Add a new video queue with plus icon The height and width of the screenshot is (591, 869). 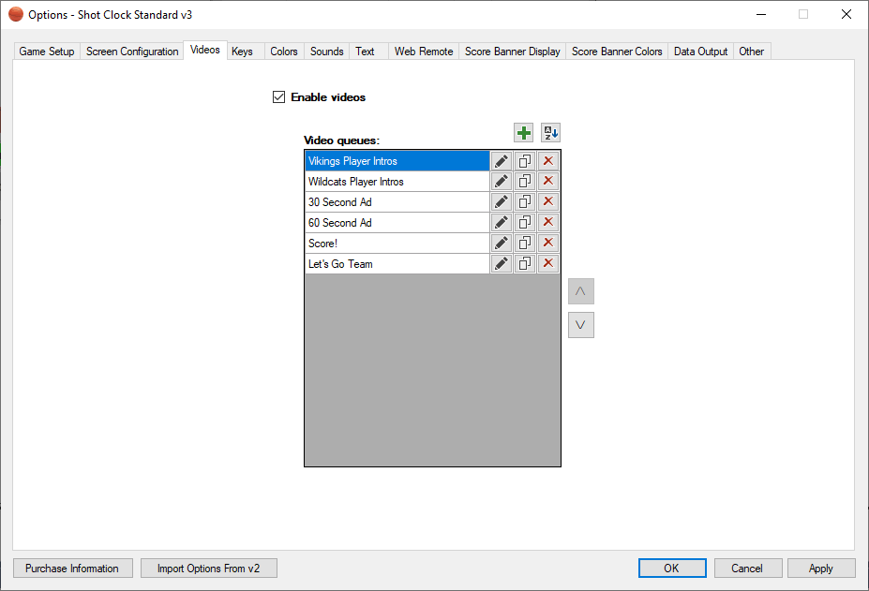524,133
